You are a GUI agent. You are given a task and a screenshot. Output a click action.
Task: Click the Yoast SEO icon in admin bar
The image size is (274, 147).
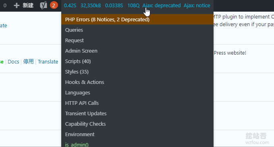click(44, 5)
